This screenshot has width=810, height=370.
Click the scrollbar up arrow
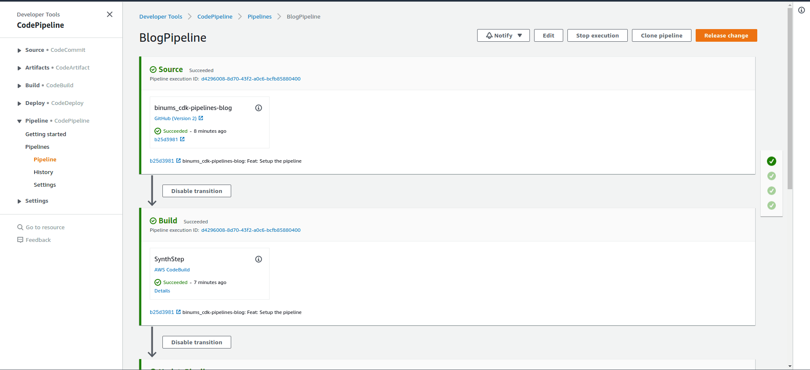pyautogui.click(x=790, y=5)
